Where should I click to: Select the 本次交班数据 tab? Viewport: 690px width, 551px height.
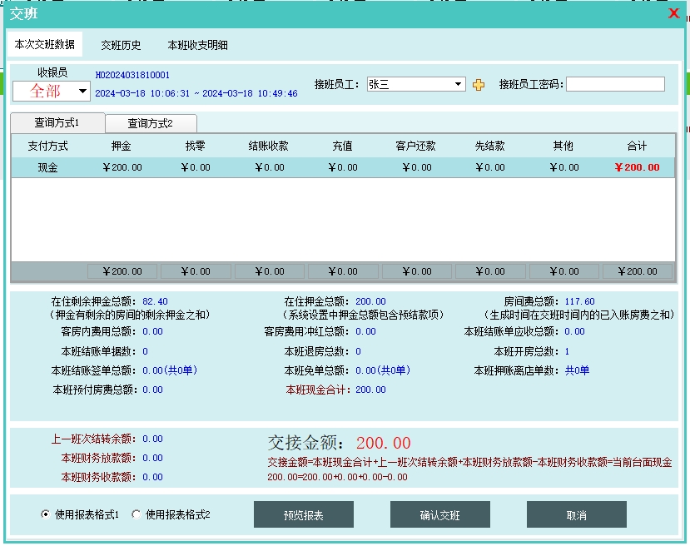[45, 45]
